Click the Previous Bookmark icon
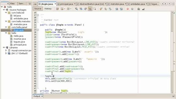 101,9
